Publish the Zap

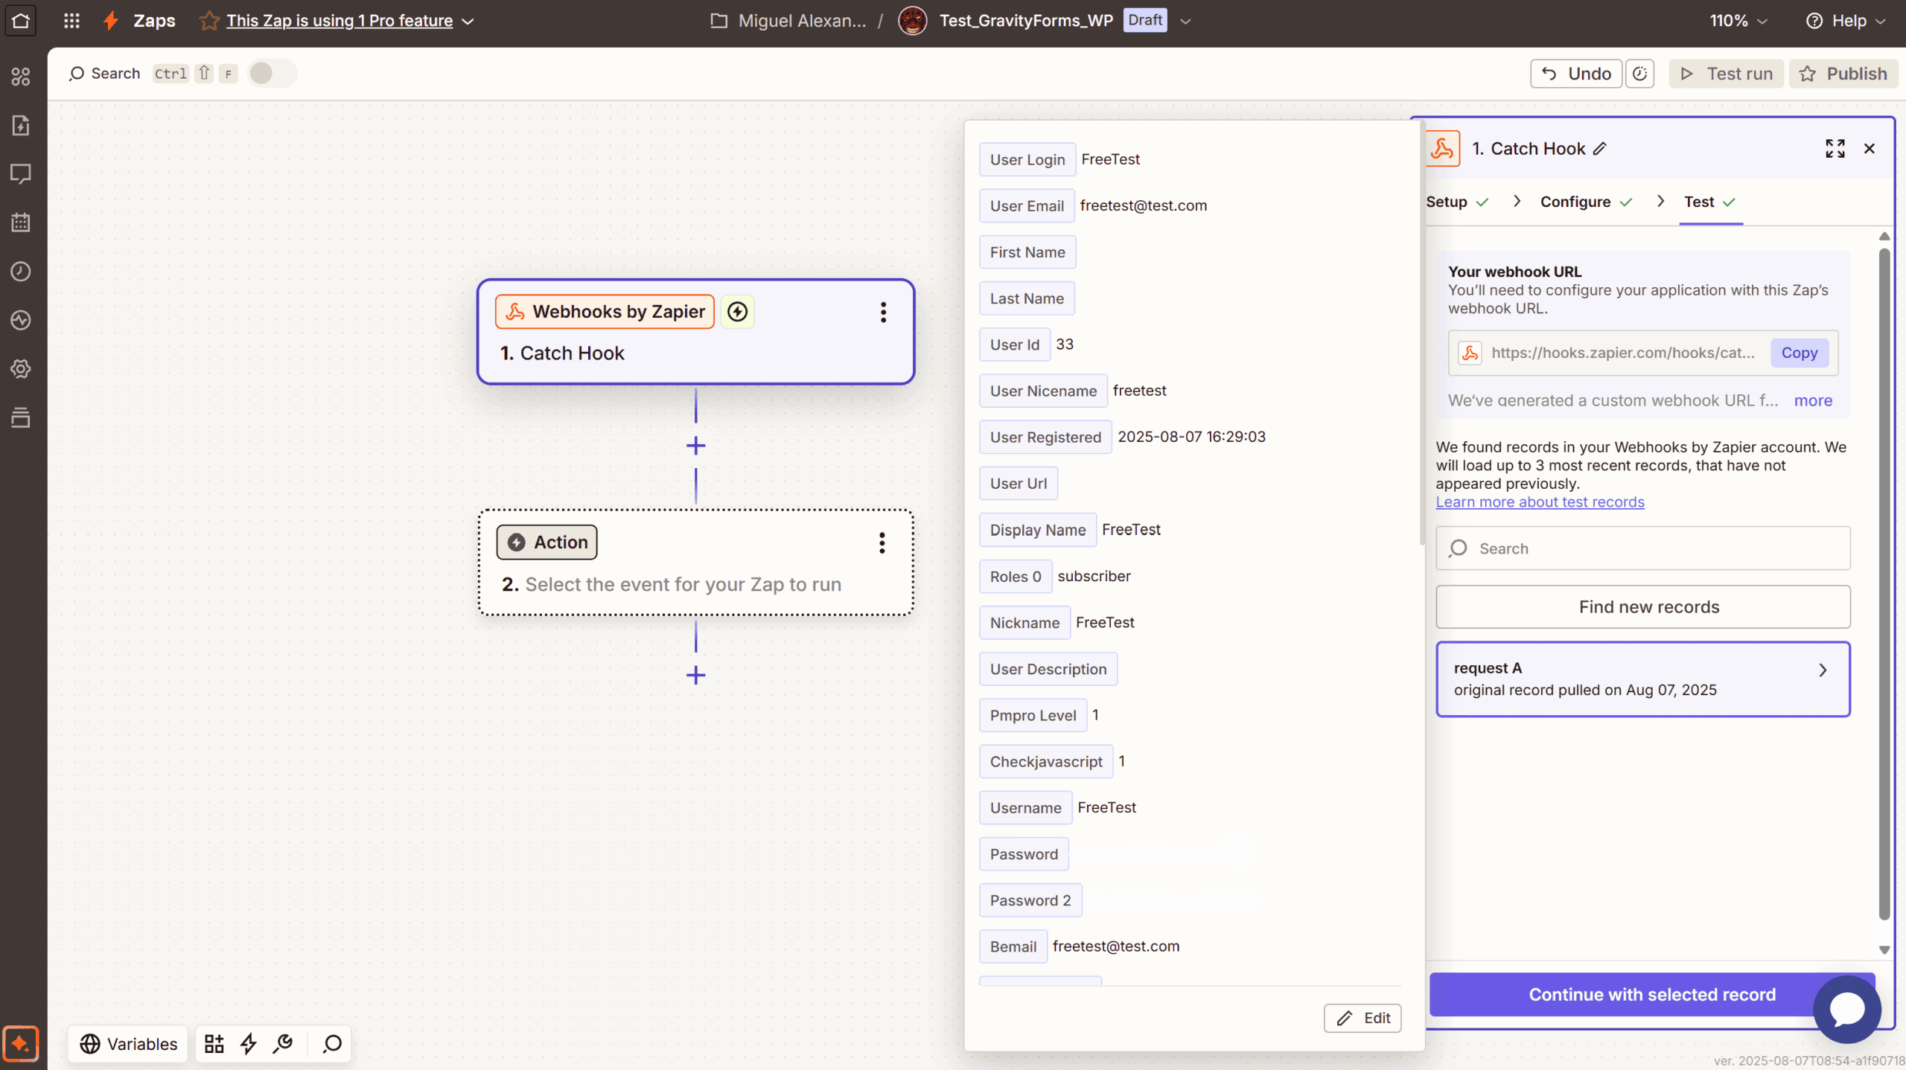click(x=1843, y=74)
